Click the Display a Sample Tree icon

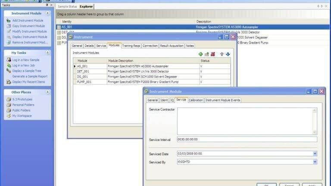(x=9, y=71)
